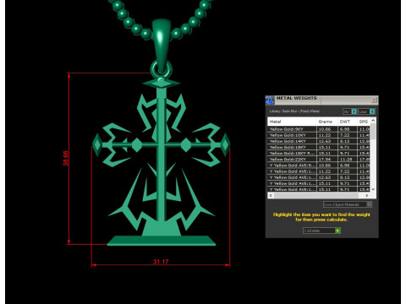406x304 pixels.
Task: Click the Calculate button
Action: tap(321, 231)
